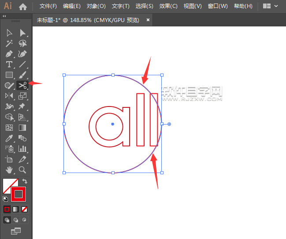Select the Scale tool
Viewport: 286px width, 239px height.
click(x=22, y=96)
